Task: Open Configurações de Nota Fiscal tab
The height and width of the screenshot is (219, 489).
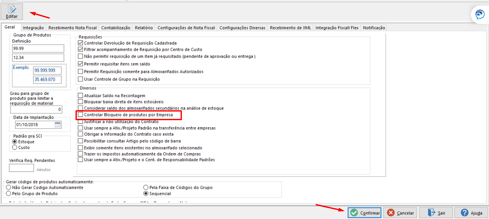Action: pyautogui.click(x=186, y=28)
